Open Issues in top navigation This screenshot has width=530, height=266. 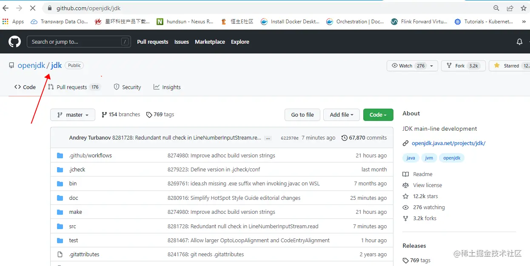click(x=182, y=42)
